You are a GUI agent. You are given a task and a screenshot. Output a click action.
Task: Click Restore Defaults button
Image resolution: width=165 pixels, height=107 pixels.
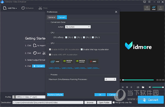pos(55,95)
